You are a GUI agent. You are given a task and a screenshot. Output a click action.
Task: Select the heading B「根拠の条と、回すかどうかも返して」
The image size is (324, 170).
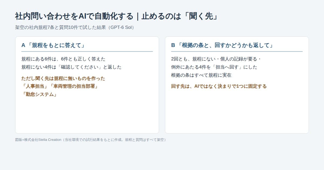(222, 45)
